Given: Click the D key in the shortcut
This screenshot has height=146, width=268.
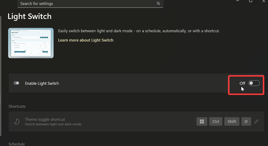Looking at the screenshot, I should pyautogui.click(x=246, y=121).
